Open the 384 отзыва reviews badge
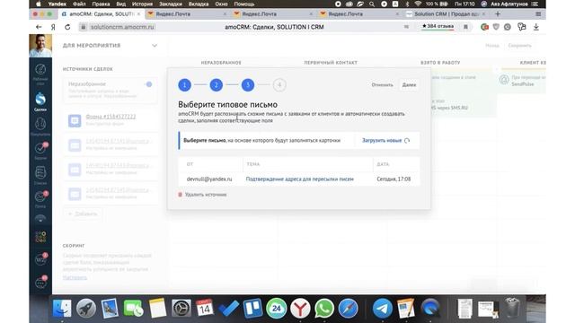 pos(438,26)
